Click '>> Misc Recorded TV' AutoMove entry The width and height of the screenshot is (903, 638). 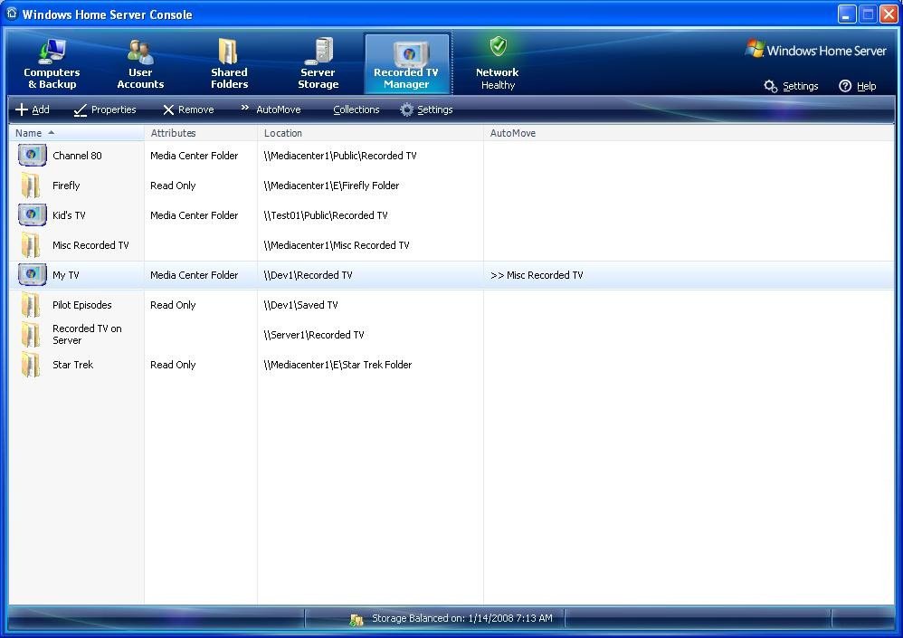537,275
